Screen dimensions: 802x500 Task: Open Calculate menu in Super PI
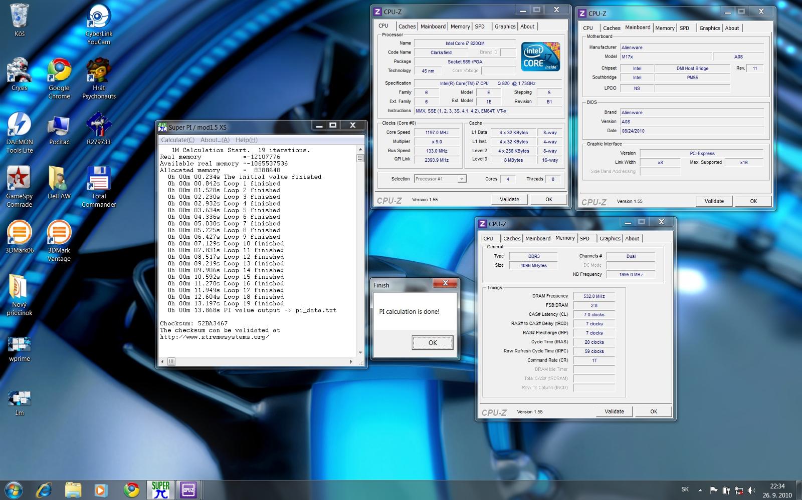[x=177, y=140]
